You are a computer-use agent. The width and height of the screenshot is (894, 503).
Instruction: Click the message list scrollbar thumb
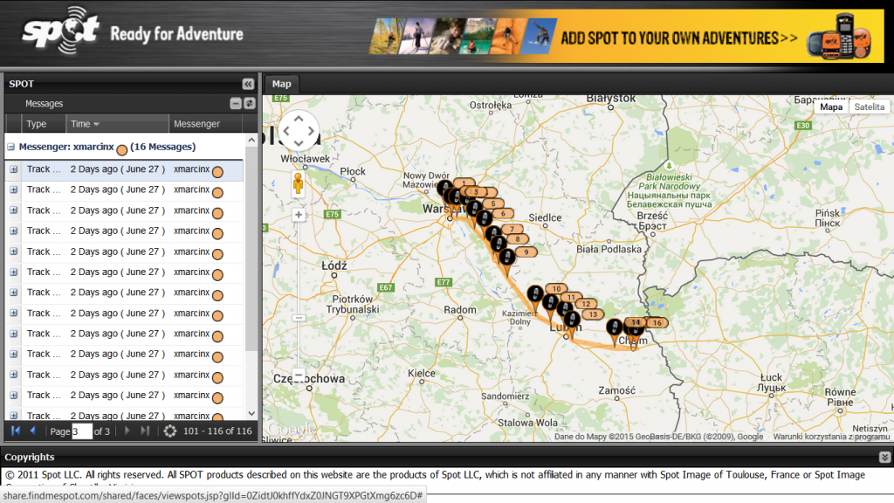(x=251, y=250)
